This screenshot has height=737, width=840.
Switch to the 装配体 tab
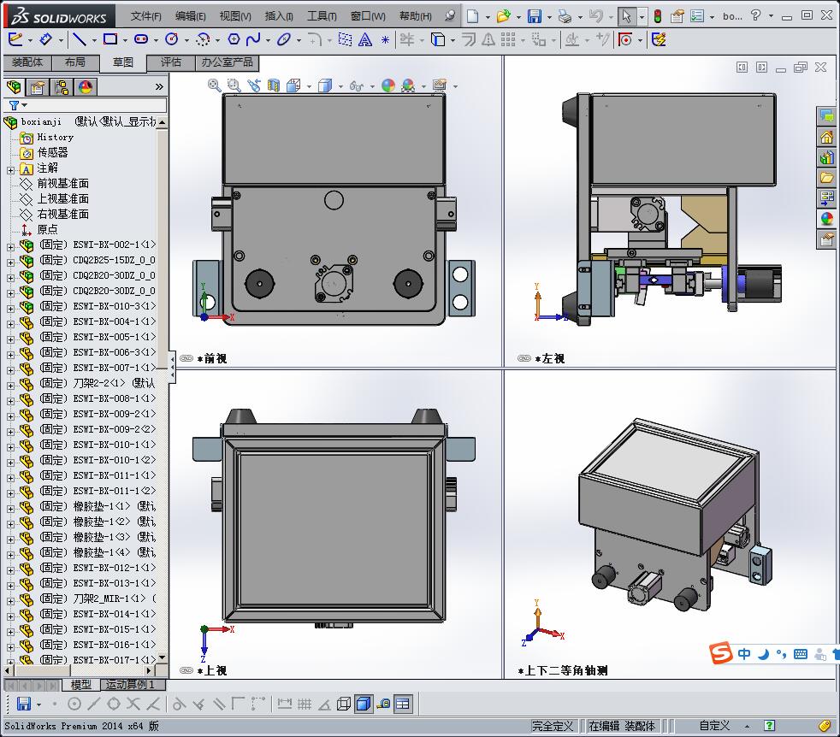pos(27,62)
